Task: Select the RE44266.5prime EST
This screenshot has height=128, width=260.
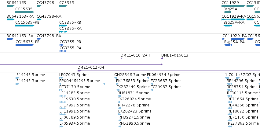Action: (230, 108)
